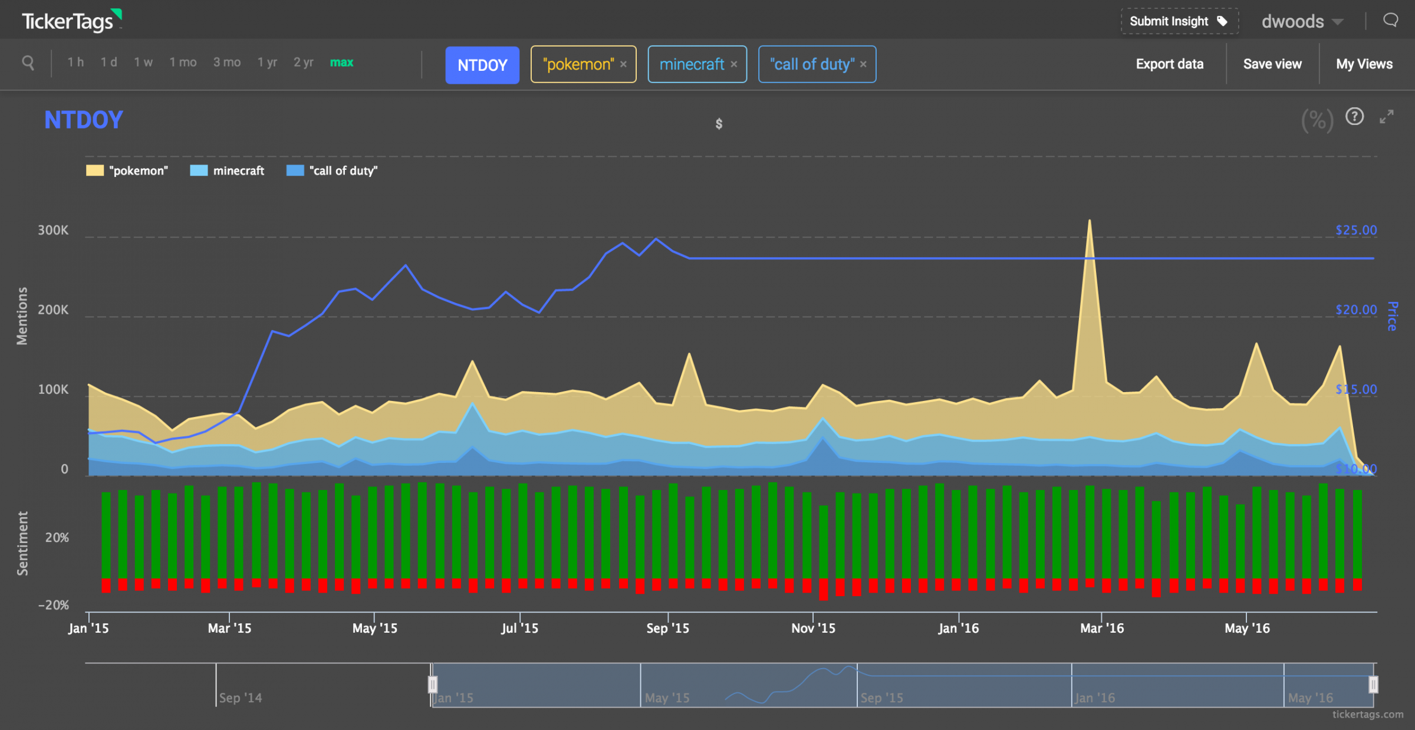The image size is (1415, 730).
Task: Expand chart to fullscreen
Action: pyautogui.click(x=1387, y=117)
